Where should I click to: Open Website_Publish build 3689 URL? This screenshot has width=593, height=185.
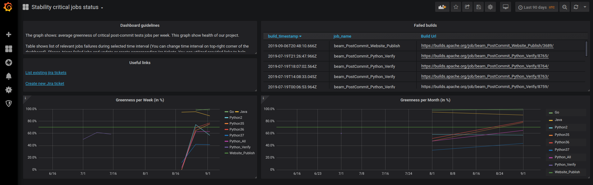pos(487,46)
